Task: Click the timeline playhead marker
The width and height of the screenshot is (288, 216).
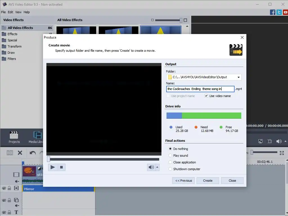Action: tap(23, 163)
